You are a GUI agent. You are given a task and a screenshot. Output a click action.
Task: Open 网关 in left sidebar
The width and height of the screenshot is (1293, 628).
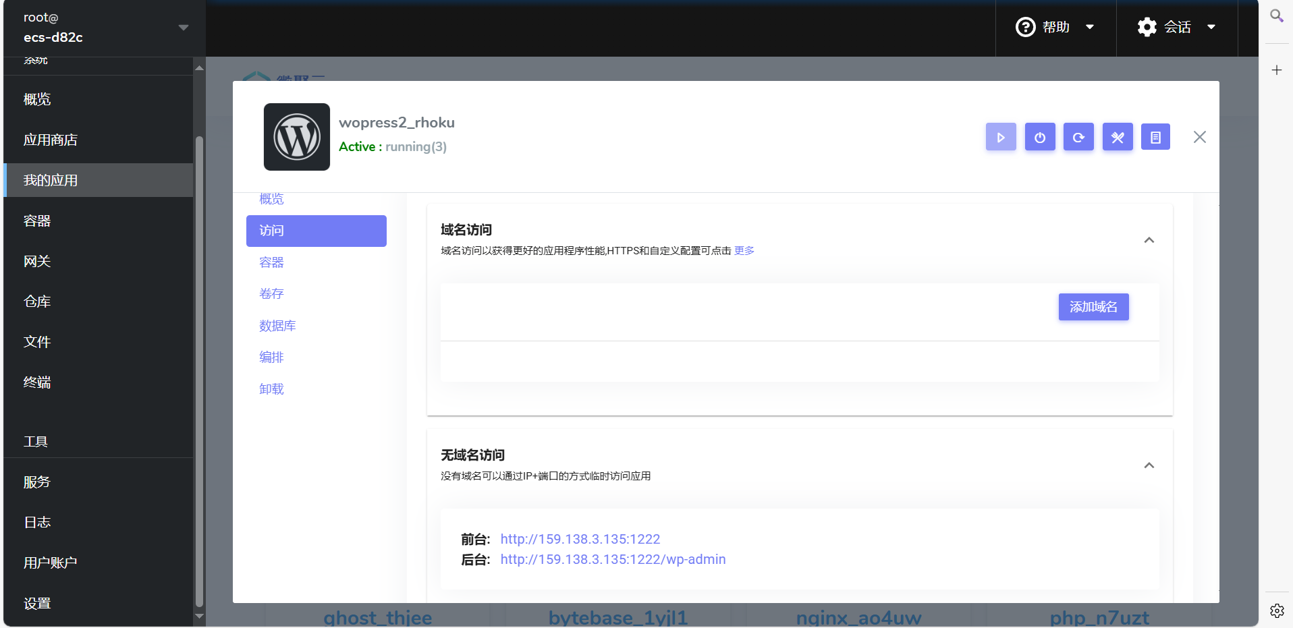coord(99,261)
